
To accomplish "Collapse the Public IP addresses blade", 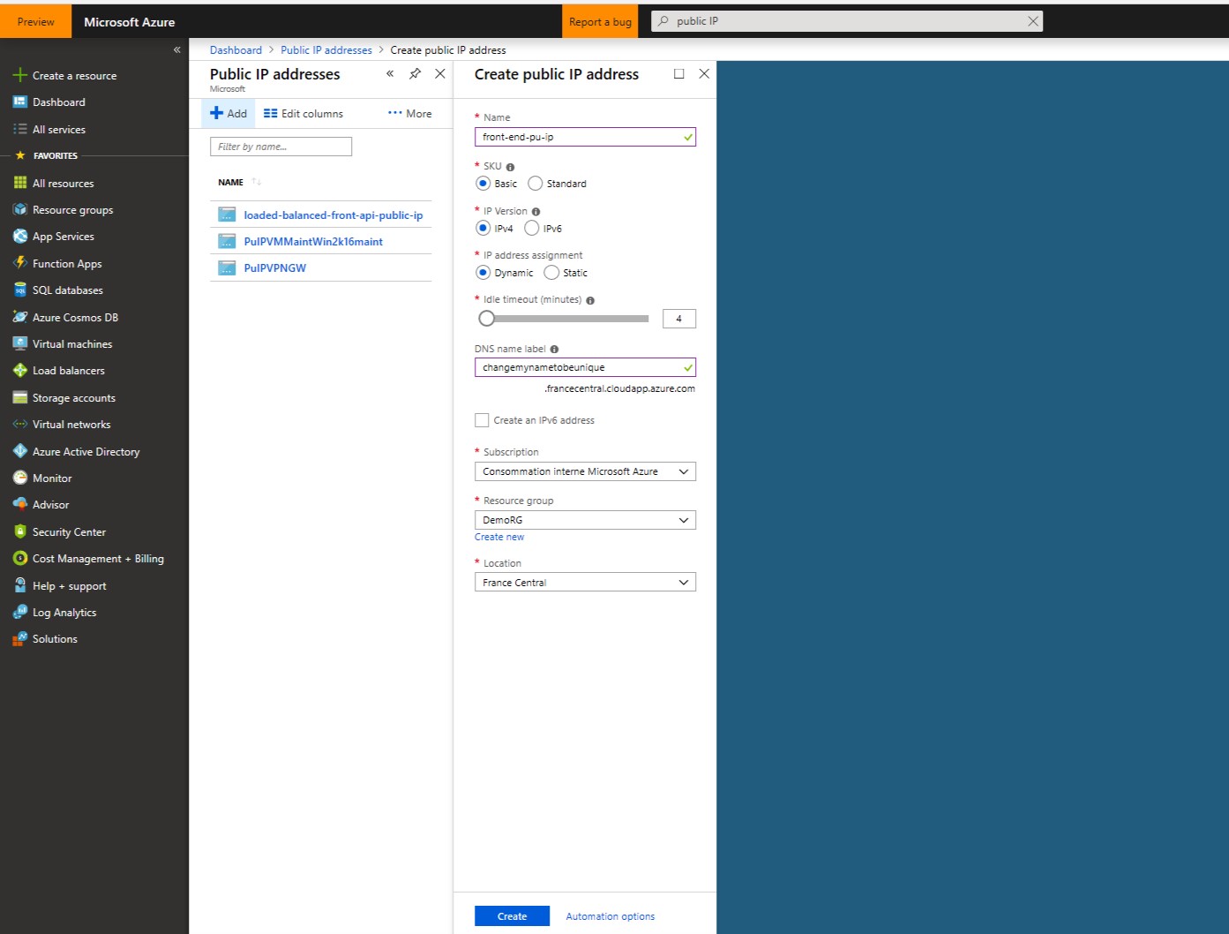I will (x=390, y=74).
